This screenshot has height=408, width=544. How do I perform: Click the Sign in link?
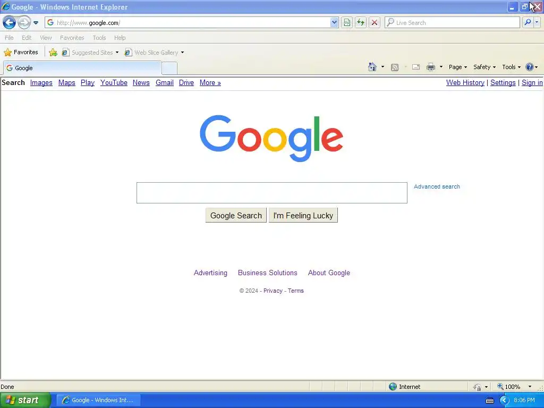tap(532, 82)
